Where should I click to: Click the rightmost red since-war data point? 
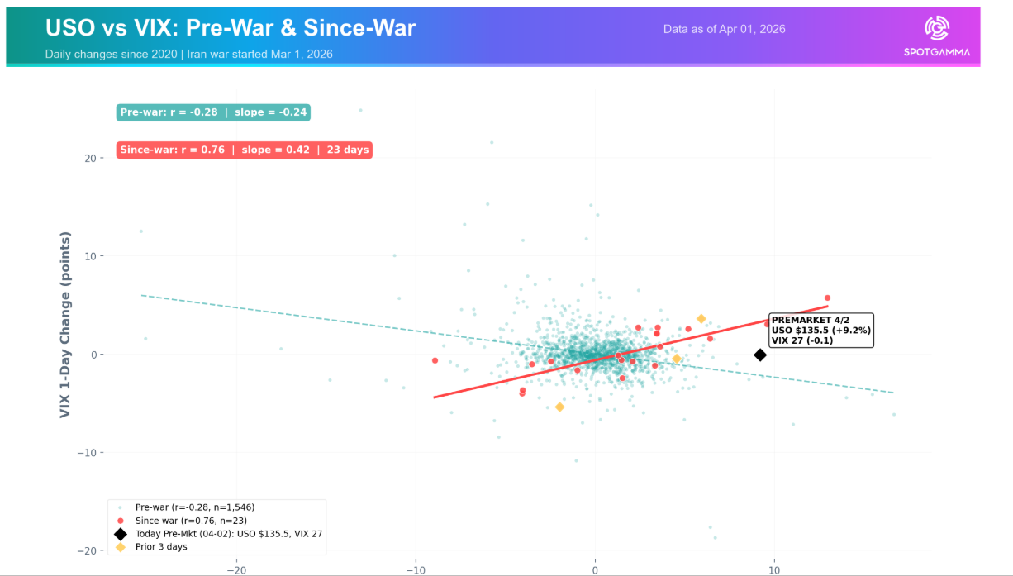pos(827,298)
